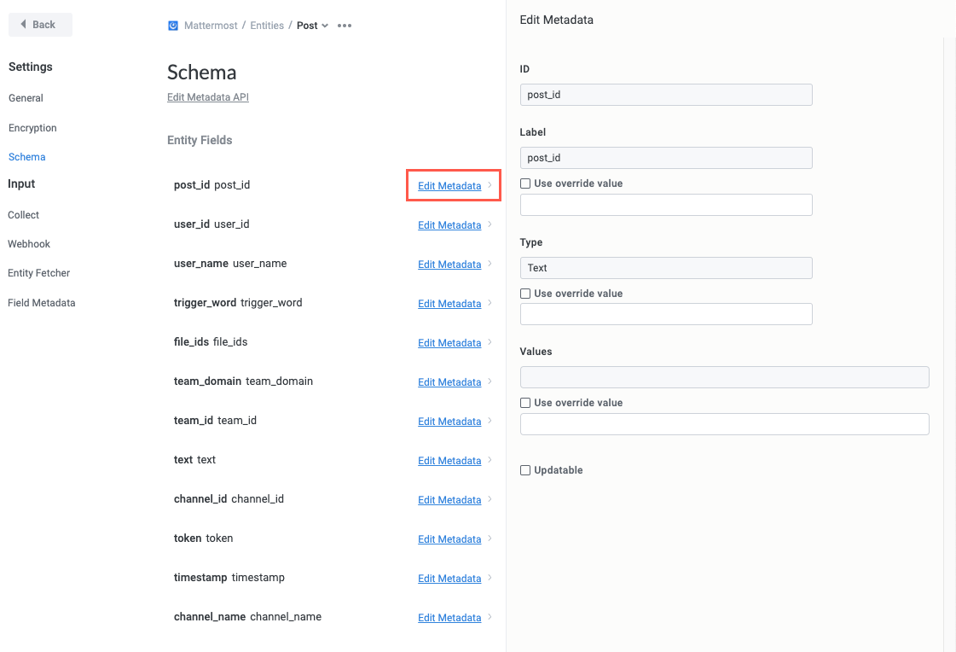Image resolution: width=956 pixels, height=652 pixels.
Task: Open the Entity Fetcher section
Action: click(x=38, y=272)
